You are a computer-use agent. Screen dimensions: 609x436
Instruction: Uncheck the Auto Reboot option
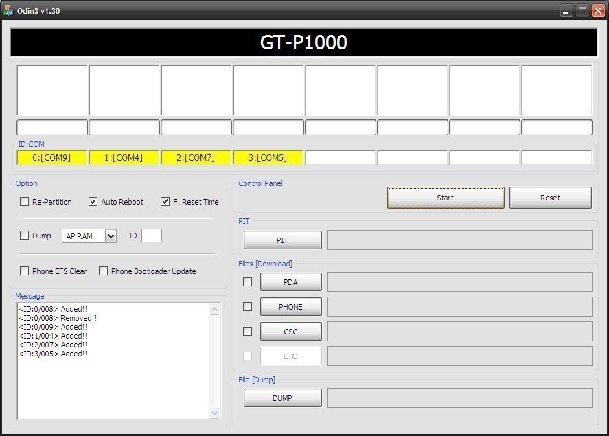pos(93,201)
